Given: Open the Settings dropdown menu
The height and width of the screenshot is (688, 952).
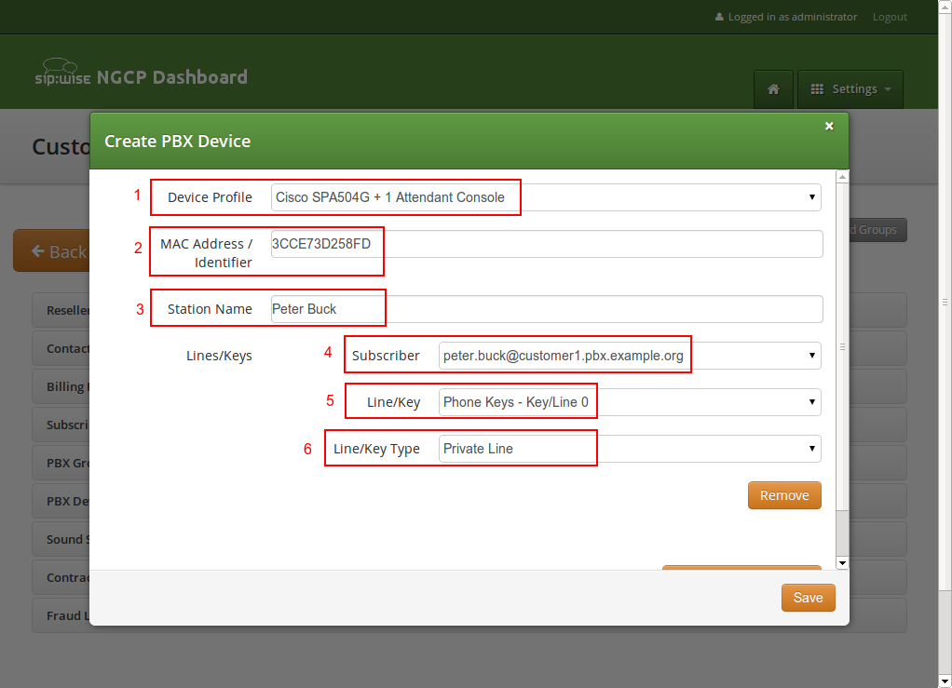Looking at the screenshot, I should 850,89.
